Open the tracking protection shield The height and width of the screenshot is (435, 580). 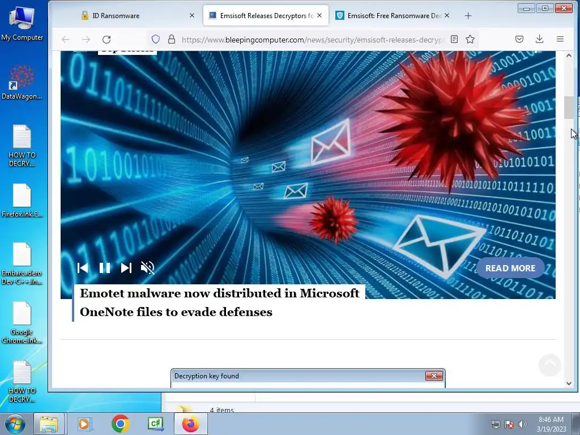(x=156, y=39)
